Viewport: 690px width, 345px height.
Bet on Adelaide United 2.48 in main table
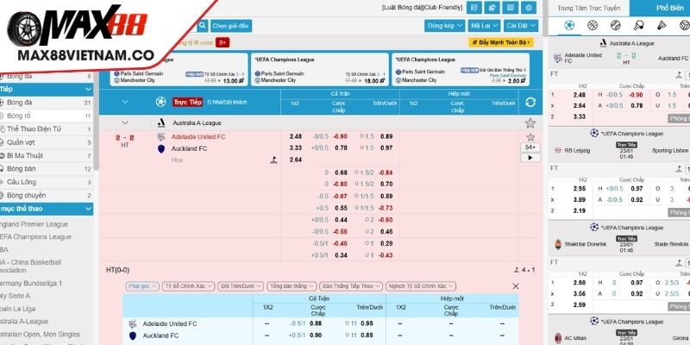pos(296,136)
